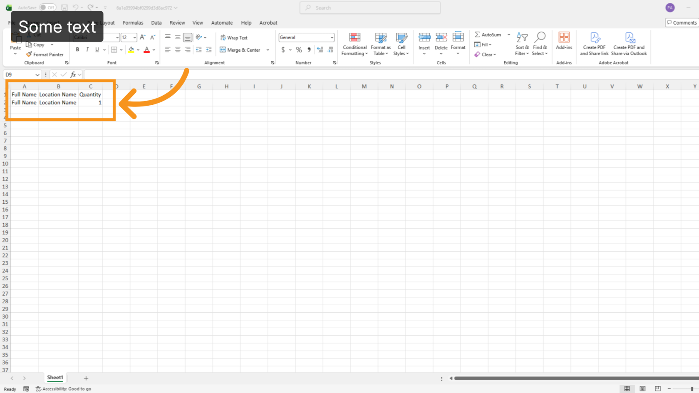Open Conditional Formatting menu
Screen dimensions: 699x393
(x=354, y=44)
